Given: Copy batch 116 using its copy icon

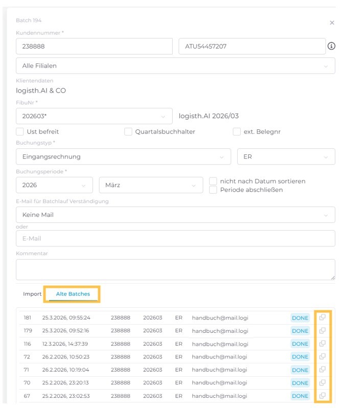Looking at the screenshot, I should [x=322, y=344].
